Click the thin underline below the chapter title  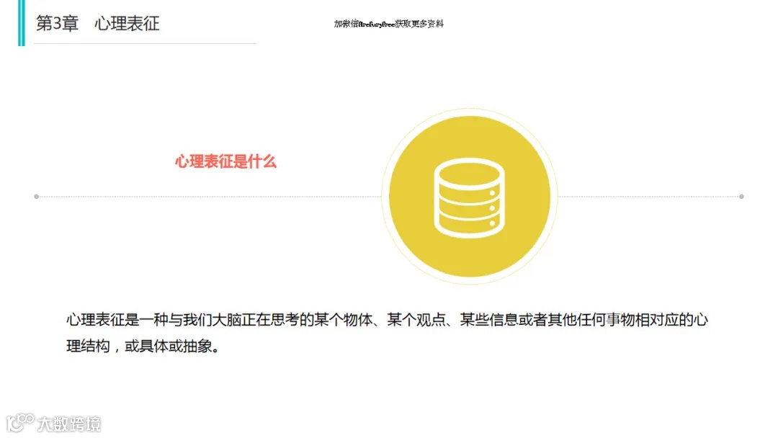point(144,43)
